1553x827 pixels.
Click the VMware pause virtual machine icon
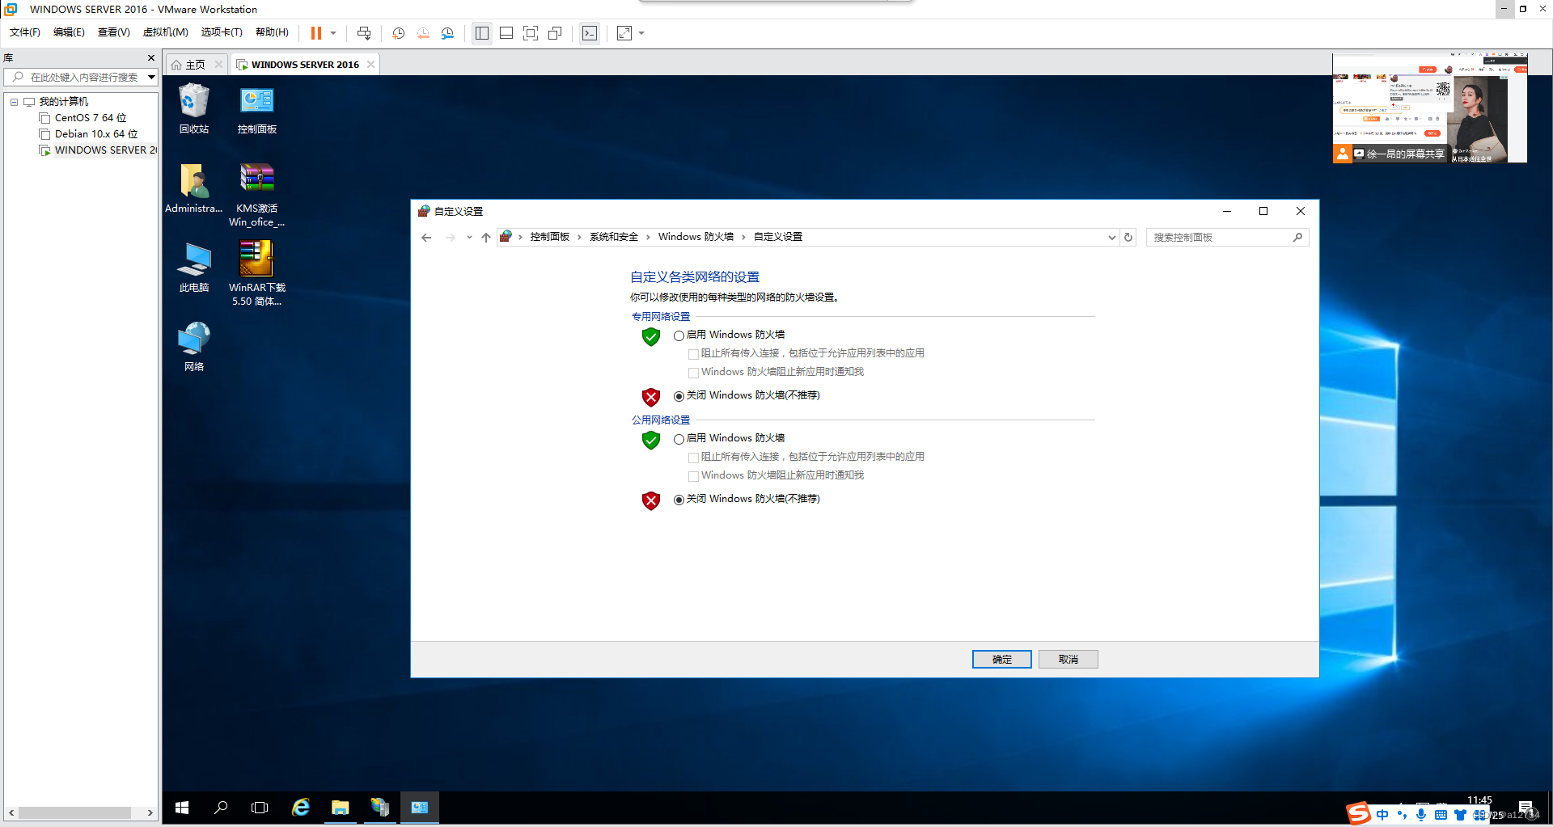click(x=316, y=33)
